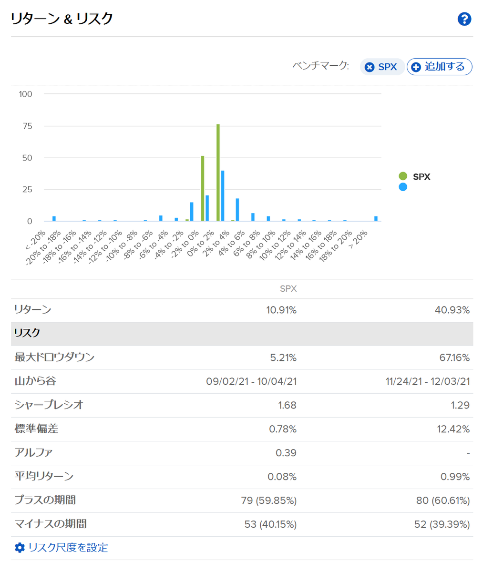The height and width of the screenshot is (572, 483).
Task: Click the blue bar in < -20% bucket
Action: coord(54,219)
